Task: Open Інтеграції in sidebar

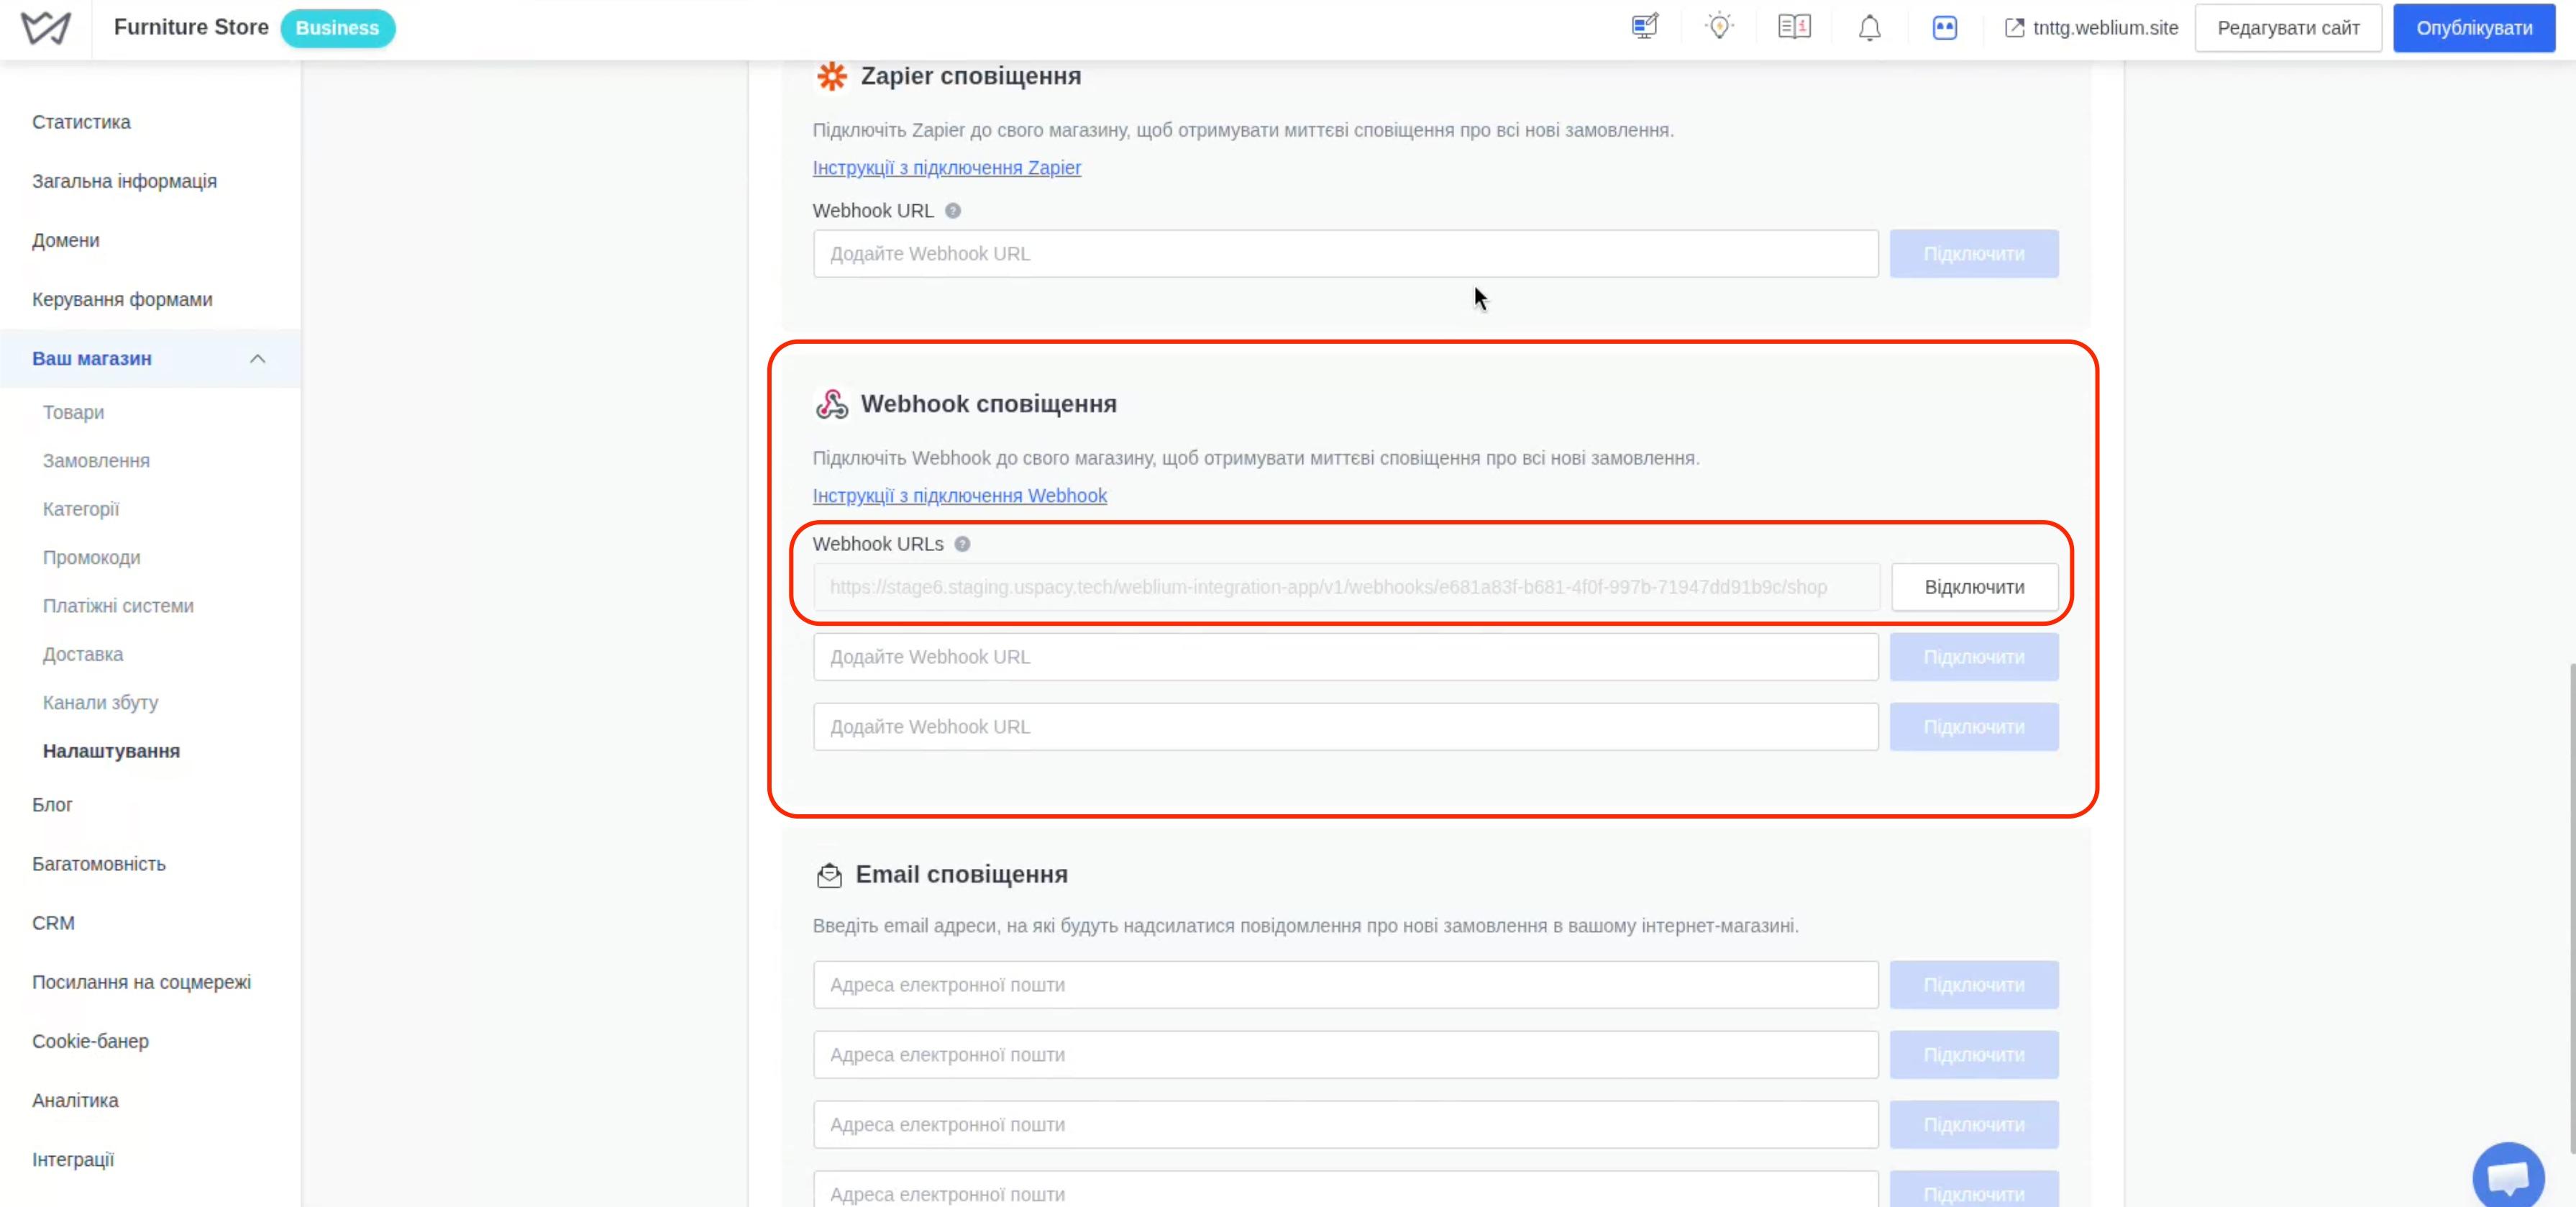Action: pyautogui.click(x=73, y=1160)
